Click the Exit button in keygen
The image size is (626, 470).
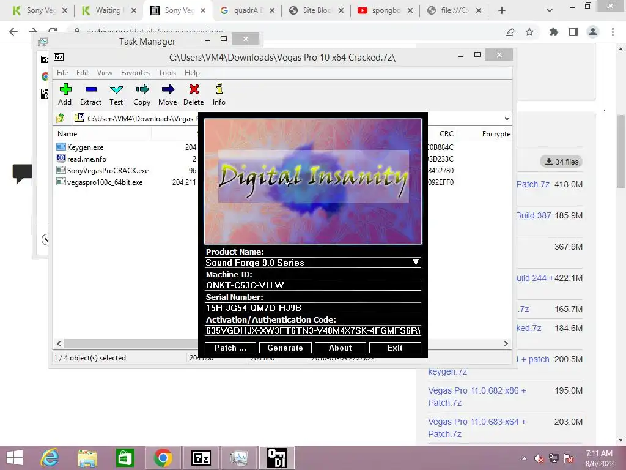(x=395, y=348)
